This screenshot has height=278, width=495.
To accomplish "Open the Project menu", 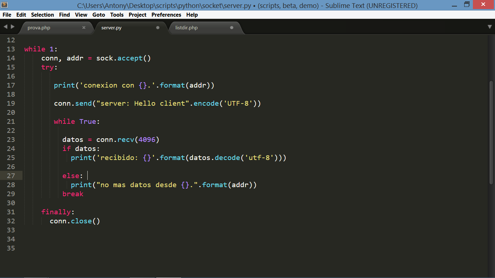I will click(x=138, y=15).
